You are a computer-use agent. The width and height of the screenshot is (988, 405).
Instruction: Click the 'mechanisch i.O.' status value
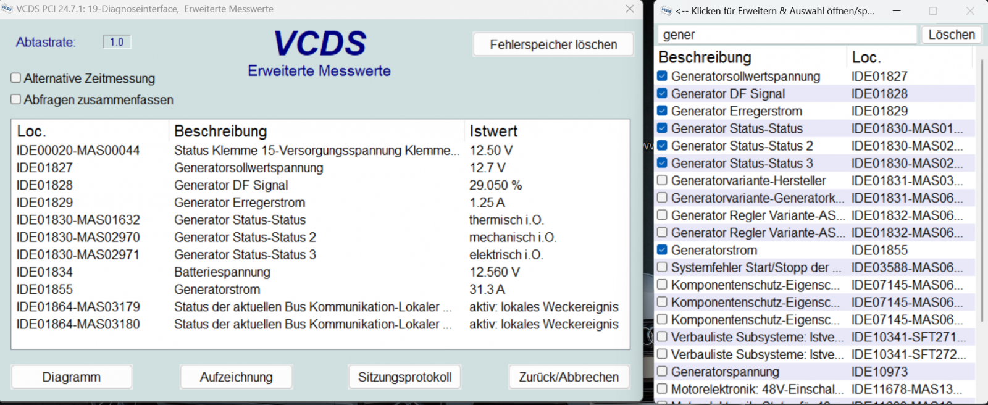(513, 237)
